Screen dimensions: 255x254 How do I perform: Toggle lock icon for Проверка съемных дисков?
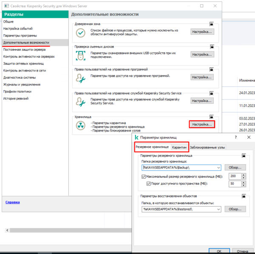coord(212,47)
